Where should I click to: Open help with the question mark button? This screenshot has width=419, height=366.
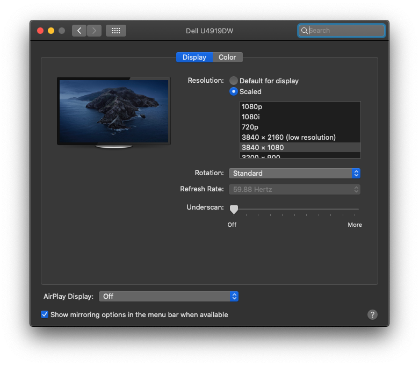[x=372, y=314]
